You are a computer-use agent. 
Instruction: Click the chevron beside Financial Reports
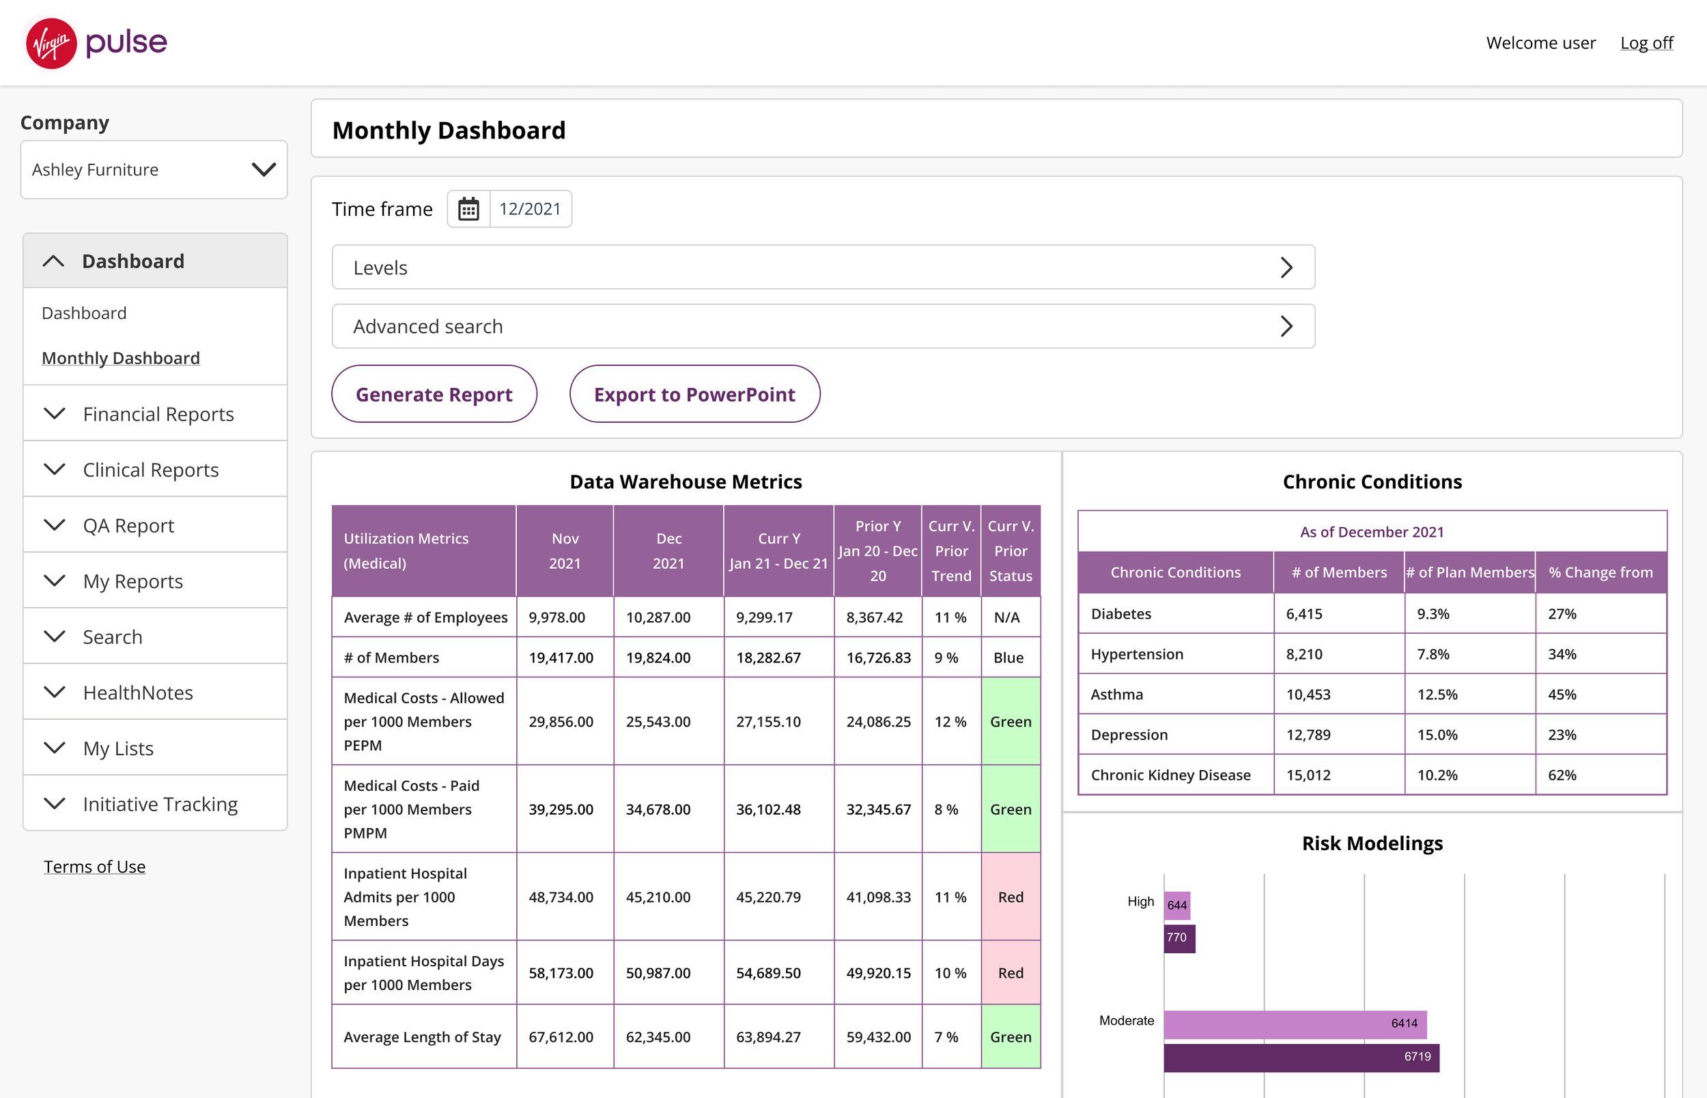click(x=54, y=414)
